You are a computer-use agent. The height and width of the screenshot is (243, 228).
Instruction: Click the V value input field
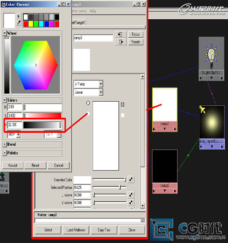[x=15, y=124]
